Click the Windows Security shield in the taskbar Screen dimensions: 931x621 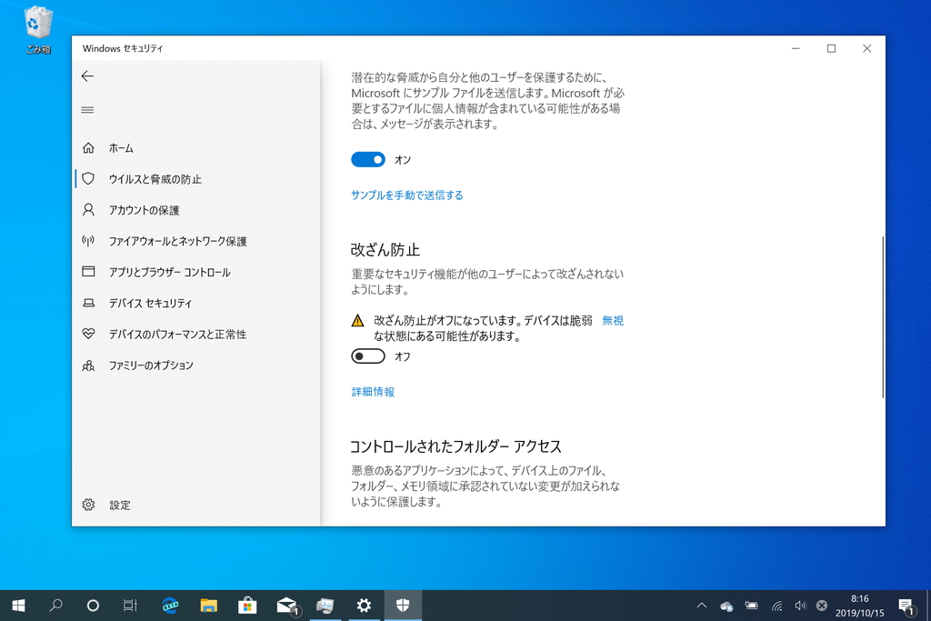click(402, 605)
